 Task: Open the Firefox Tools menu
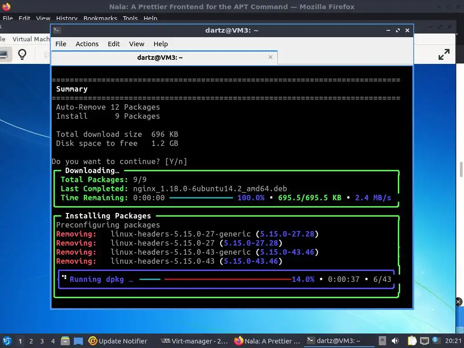(130, 18)
